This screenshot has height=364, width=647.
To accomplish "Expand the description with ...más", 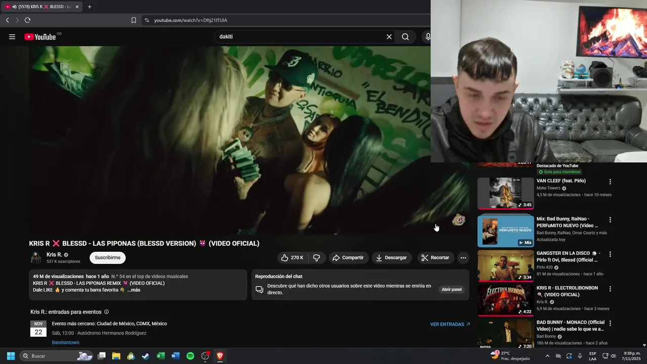I will (x=134, y=290).
